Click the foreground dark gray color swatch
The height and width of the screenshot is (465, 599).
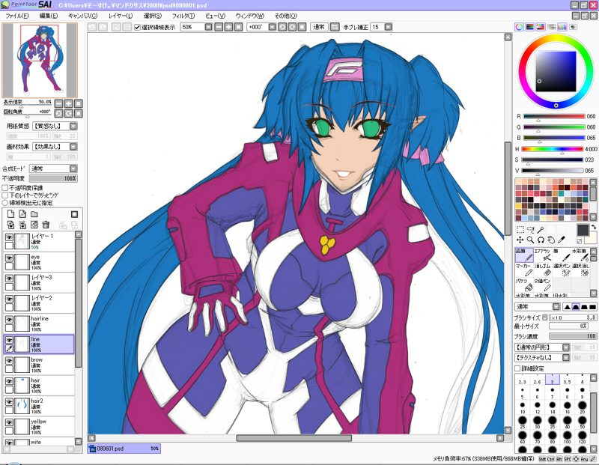tap(583, 230)
